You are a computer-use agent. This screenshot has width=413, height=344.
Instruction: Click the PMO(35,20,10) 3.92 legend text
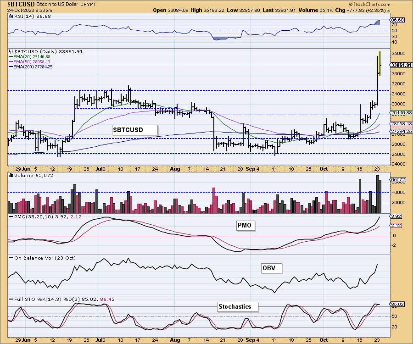click(x=48, y=216)
